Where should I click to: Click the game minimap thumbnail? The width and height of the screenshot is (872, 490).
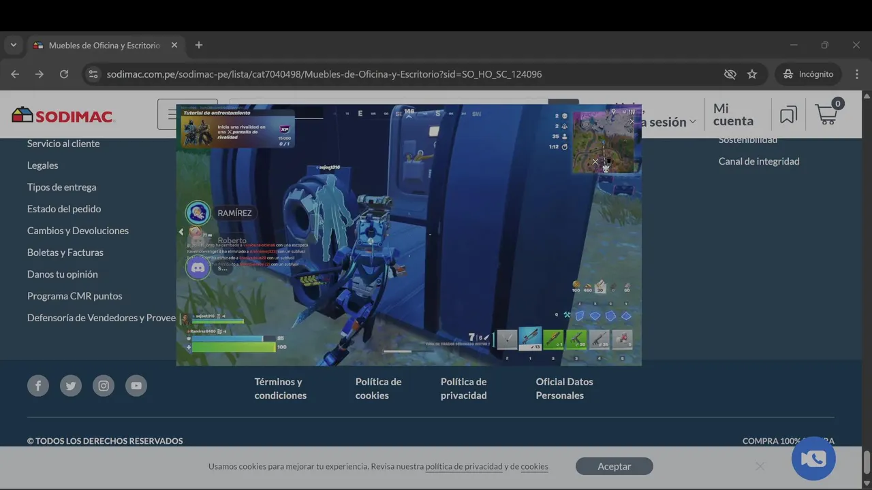pos(604,142)
